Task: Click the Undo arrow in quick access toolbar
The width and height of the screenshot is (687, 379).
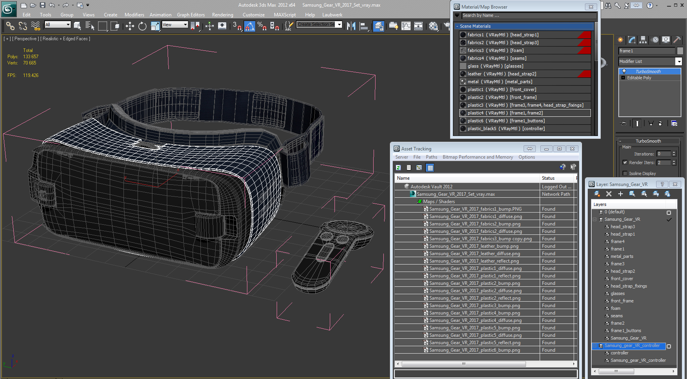Action: [52, 5]
